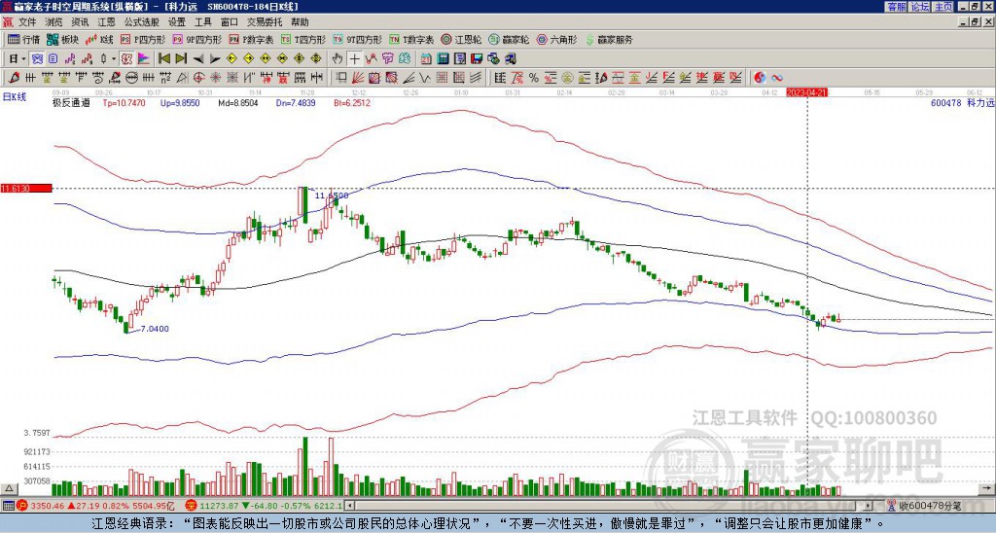The width and height of the screenshot is (996, 533).
Task: Toggle the crosshair cursor tool
Action: (x=354, y=59)
